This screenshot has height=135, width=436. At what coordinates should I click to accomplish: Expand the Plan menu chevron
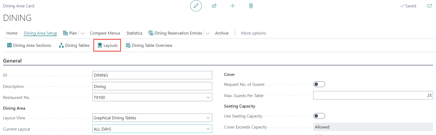[82, 33]
